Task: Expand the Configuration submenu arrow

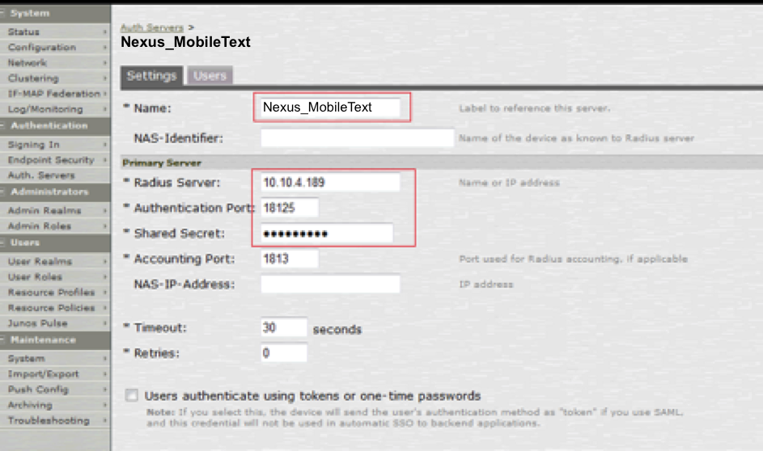Action: [105, 48]
